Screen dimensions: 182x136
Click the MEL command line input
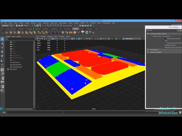35,112
